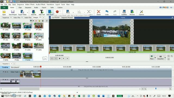174x98 pixels.
Task: Click zoom-in magnifier in clip preview
Action: coord(172,56)
